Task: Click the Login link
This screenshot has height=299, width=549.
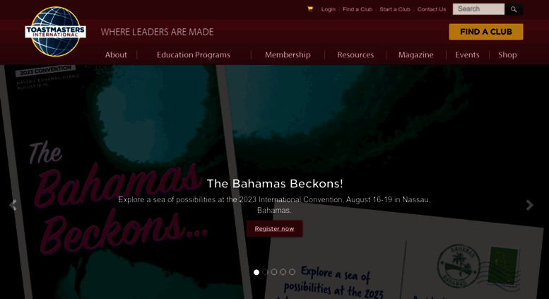Action: coord(328,9)
